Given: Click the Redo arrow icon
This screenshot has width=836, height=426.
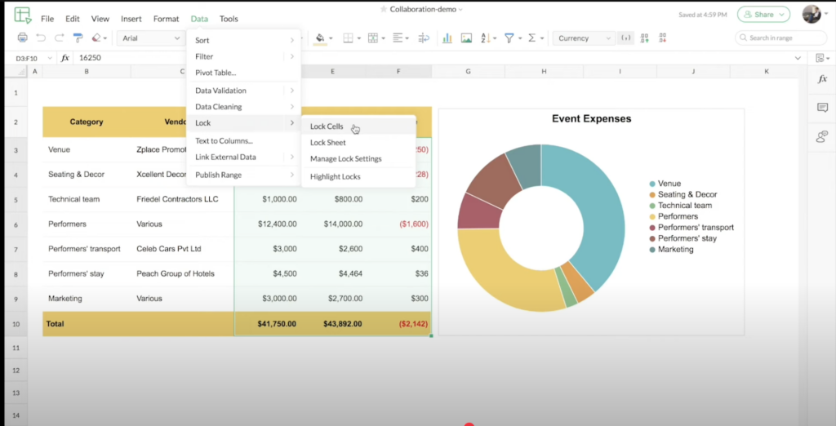Looking at the screenshot, I should point(59,38).
